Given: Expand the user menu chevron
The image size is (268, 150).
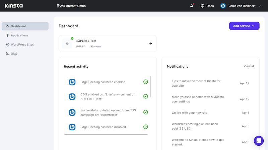Looking at the screenshot, I should point(259,6).
